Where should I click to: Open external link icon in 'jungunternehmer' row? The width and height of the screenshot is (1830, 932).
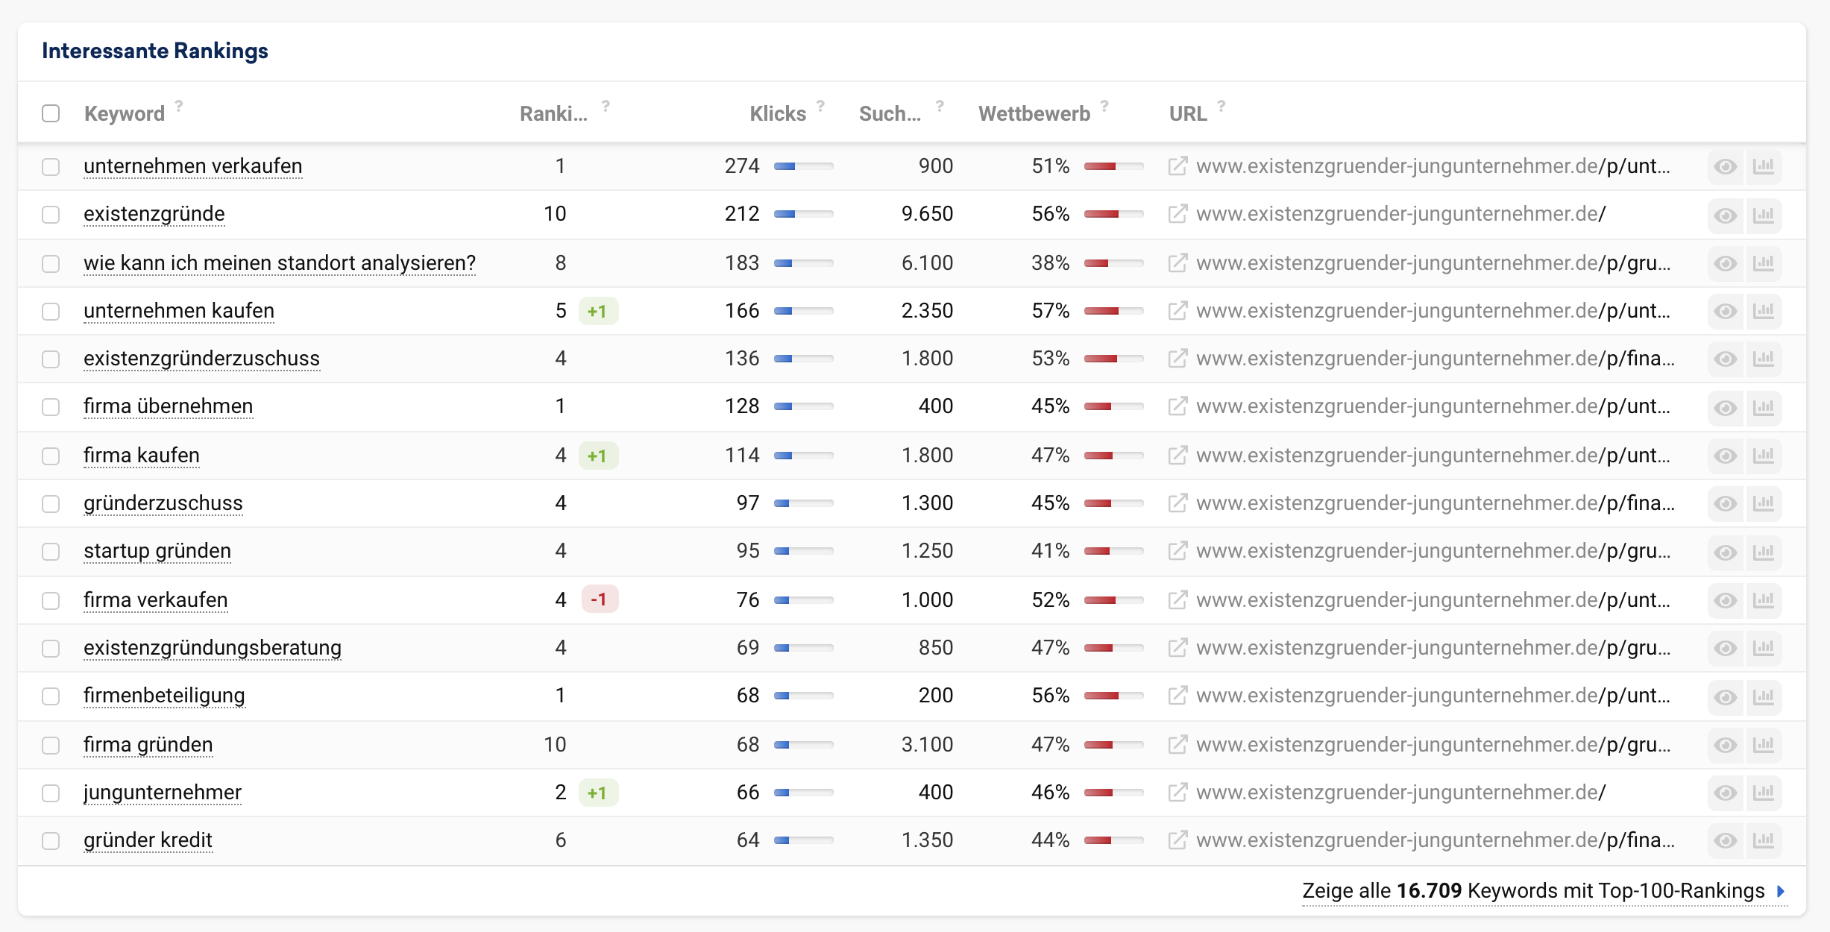tap(1177, 793)
